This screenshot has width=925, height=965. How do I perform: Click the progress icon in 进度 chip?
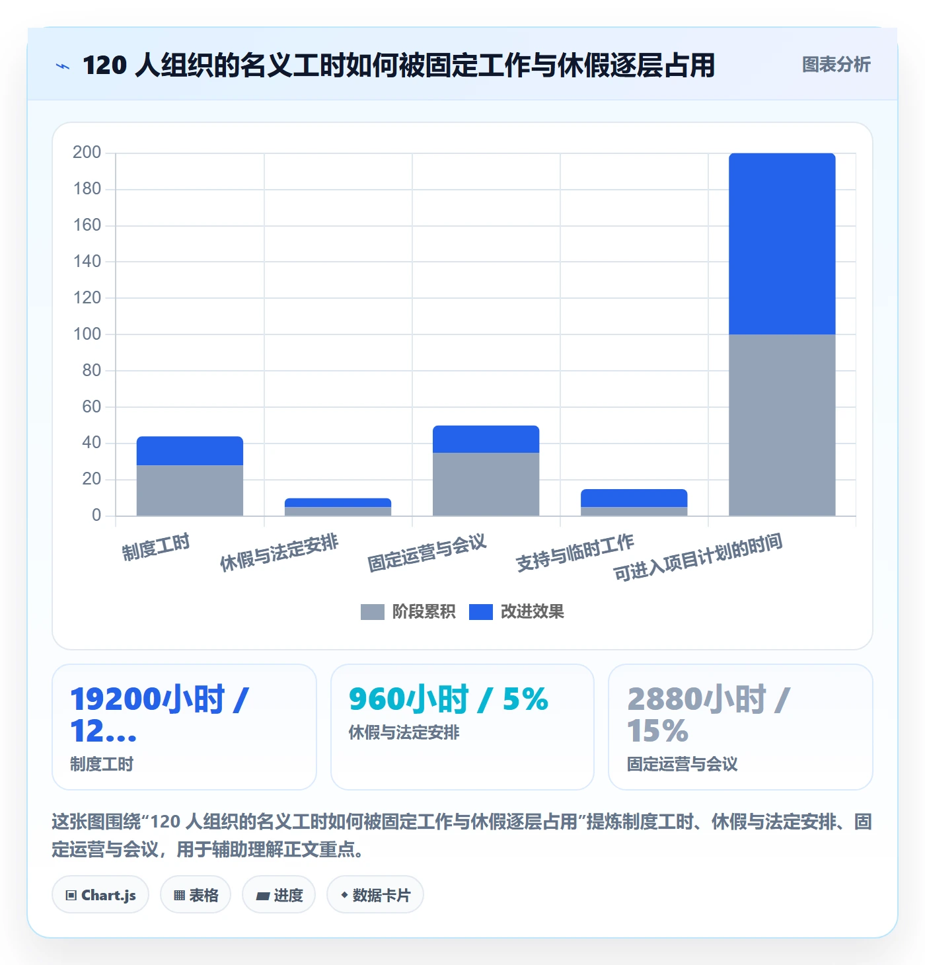[x=263, y=896]
